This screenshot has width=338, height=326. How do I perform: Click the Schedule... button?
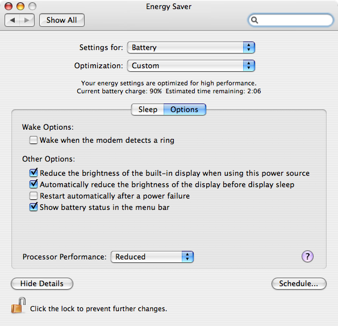(299, 283)
